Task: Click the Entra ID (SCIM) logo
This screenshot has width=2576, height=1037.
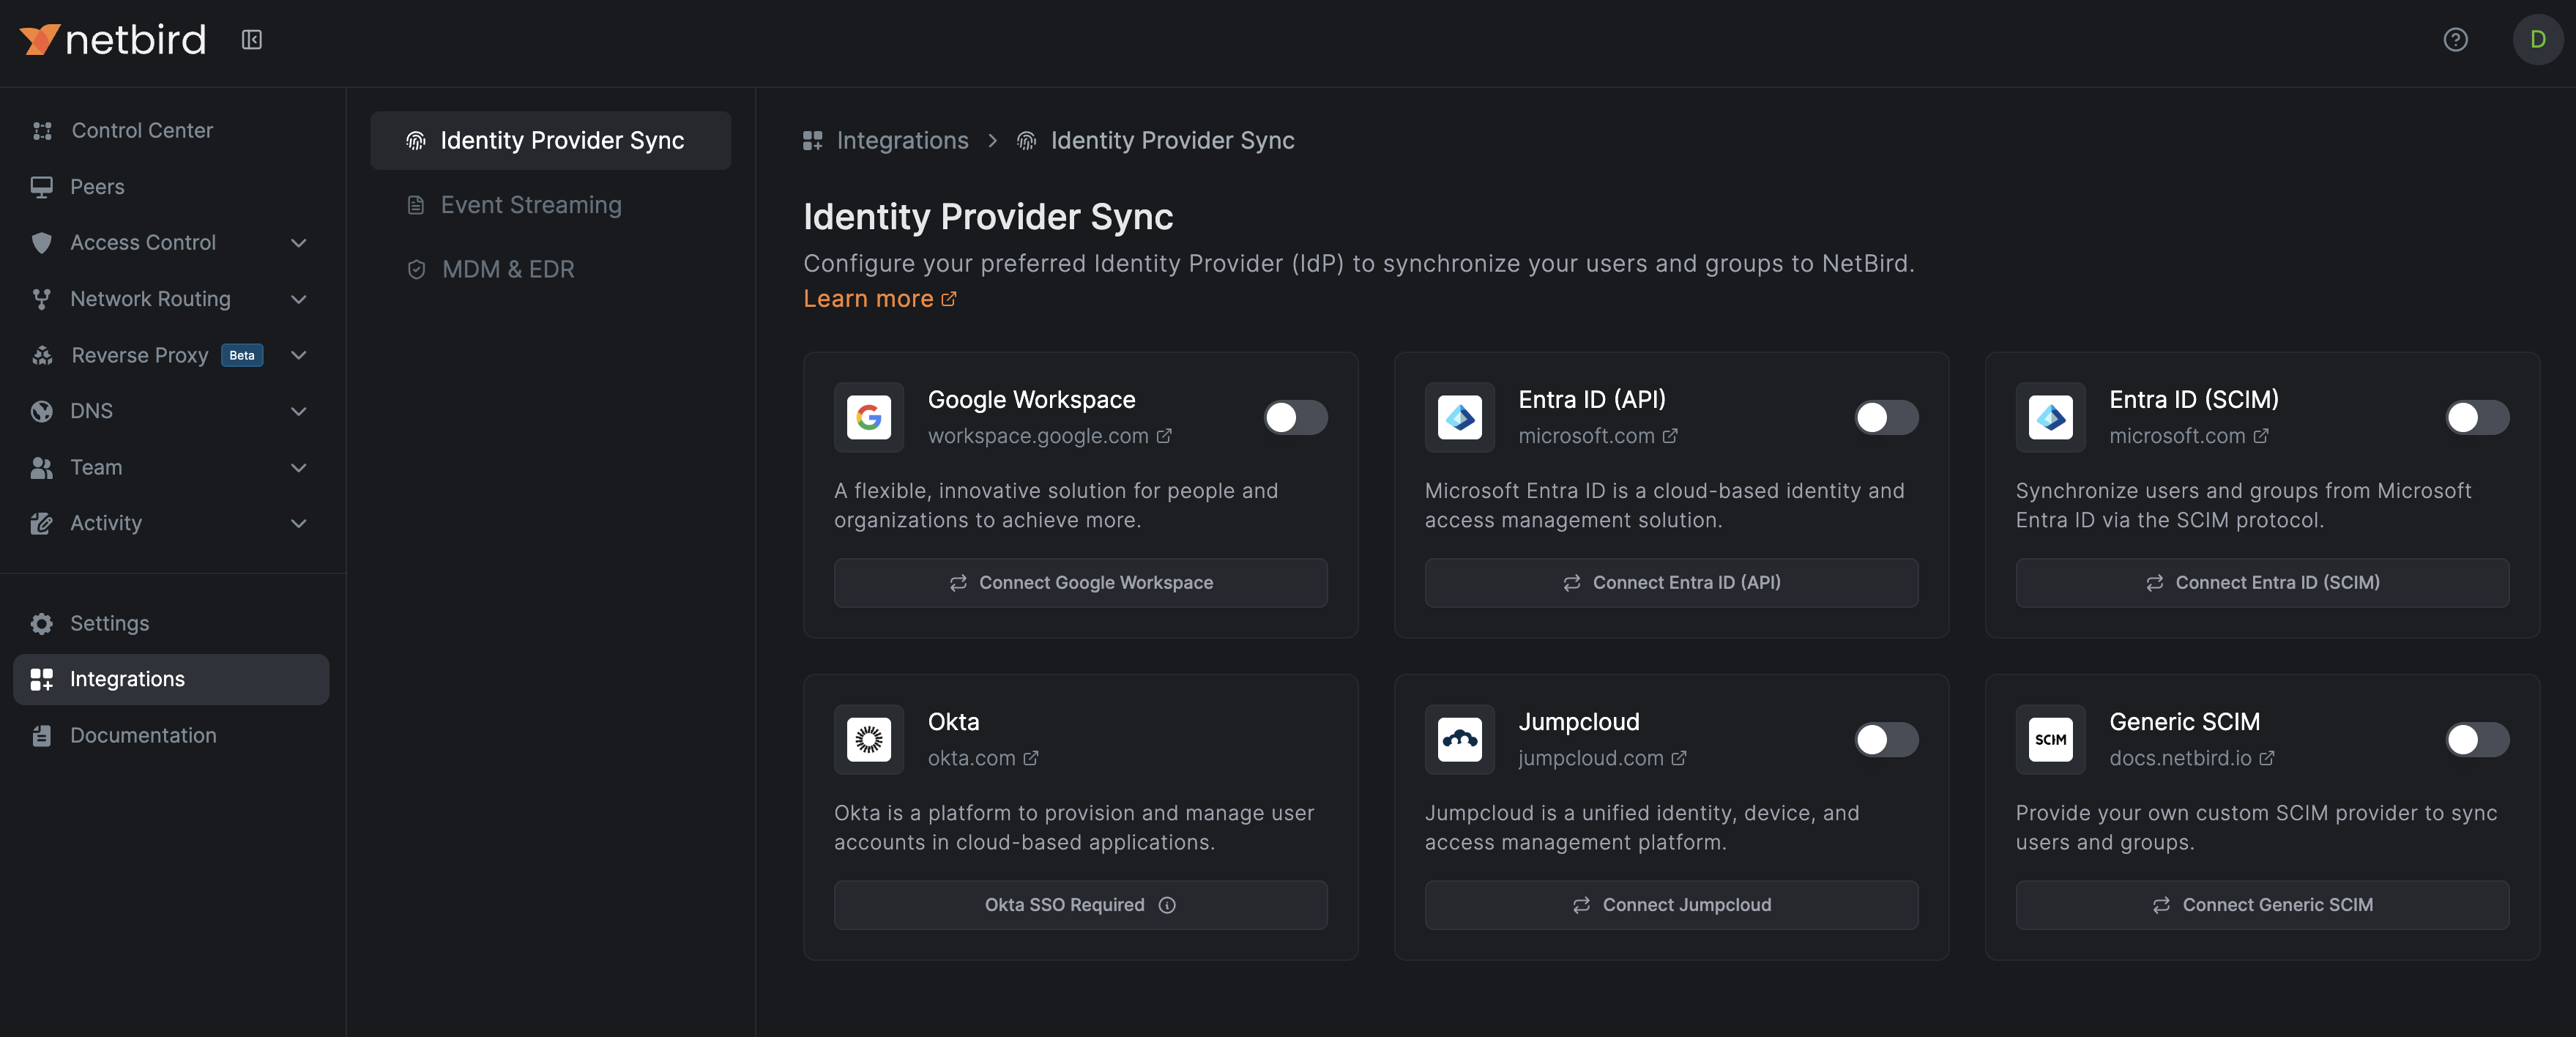Action: pos(2050,417)
